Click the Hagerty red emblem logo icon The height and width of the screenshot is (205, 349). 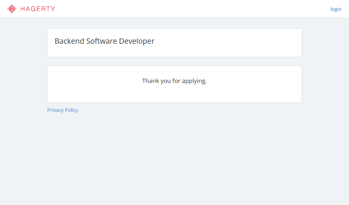coord(12,9)
